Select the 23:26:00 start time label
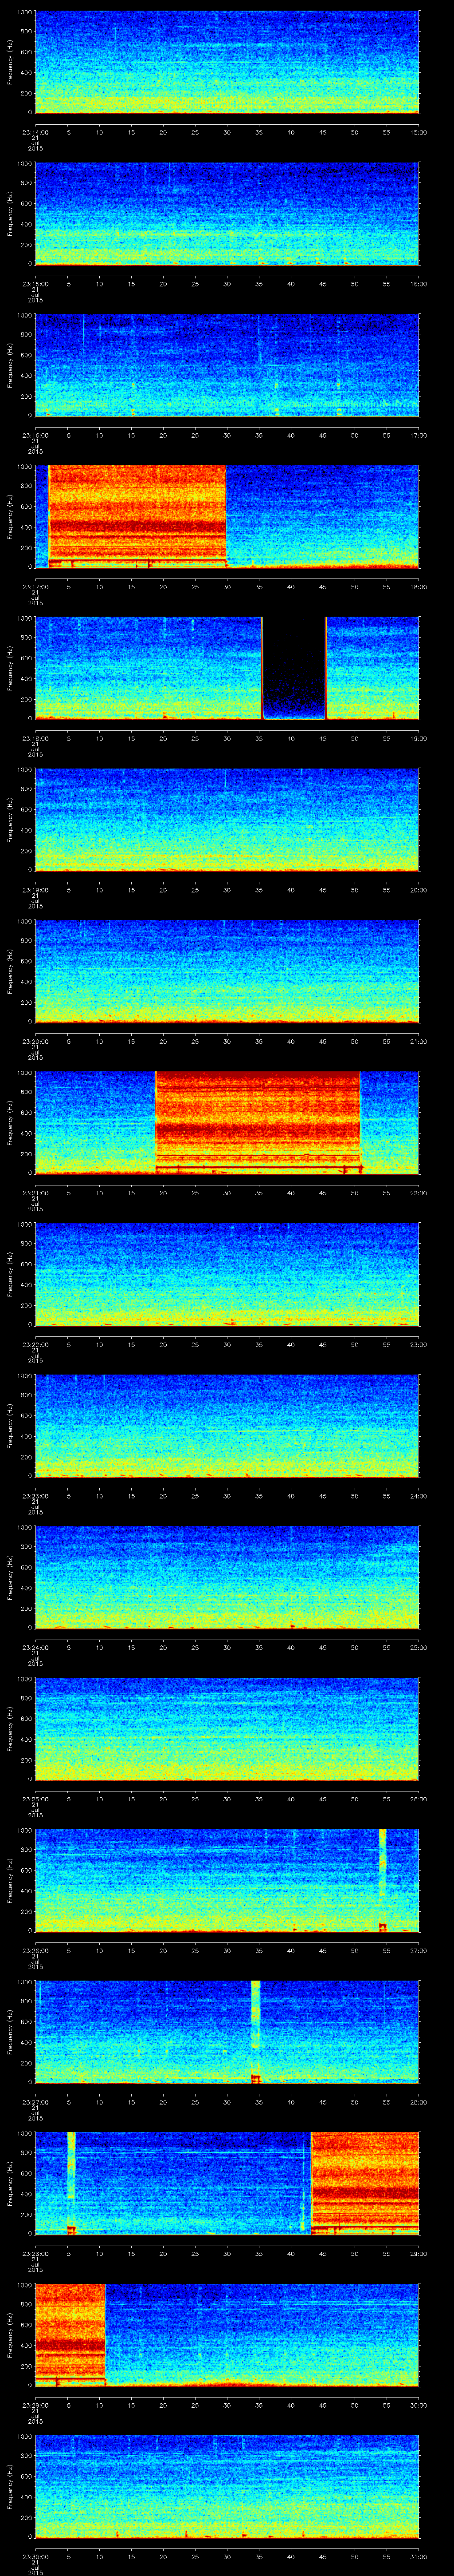Image resolution: width=454 pixels, height=2576 pixels. click(35, 1950)
